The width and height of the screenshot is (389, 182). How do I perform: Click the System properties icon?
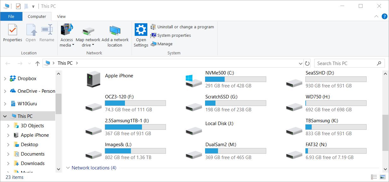point(153,36)
